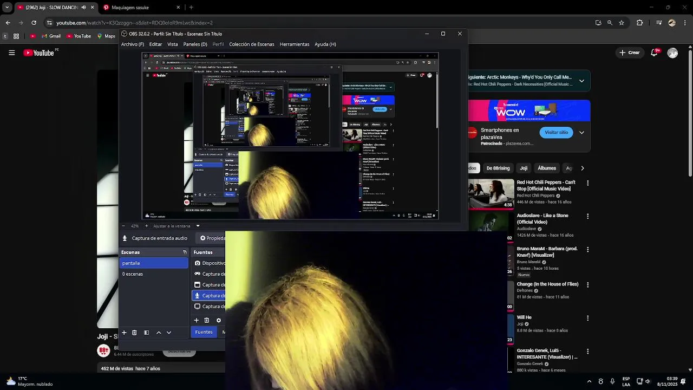This screenshot has width=693, height=390.
Task: Open the Paneles (D) menu in OBS
Action: [195, 44]
